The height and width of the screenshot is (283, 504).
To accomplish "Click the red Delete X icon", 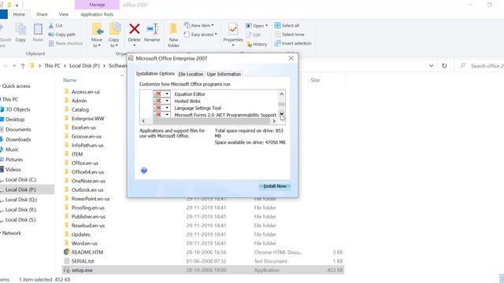I will [x=134, y=29].
